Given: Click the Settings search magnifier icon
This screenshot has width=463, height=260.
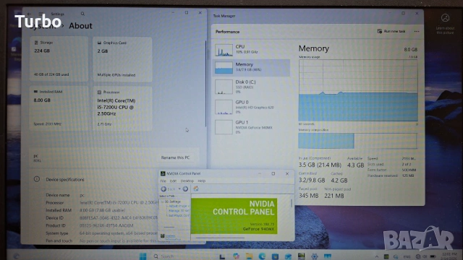Looking at the screenshot, I should 82,14.
